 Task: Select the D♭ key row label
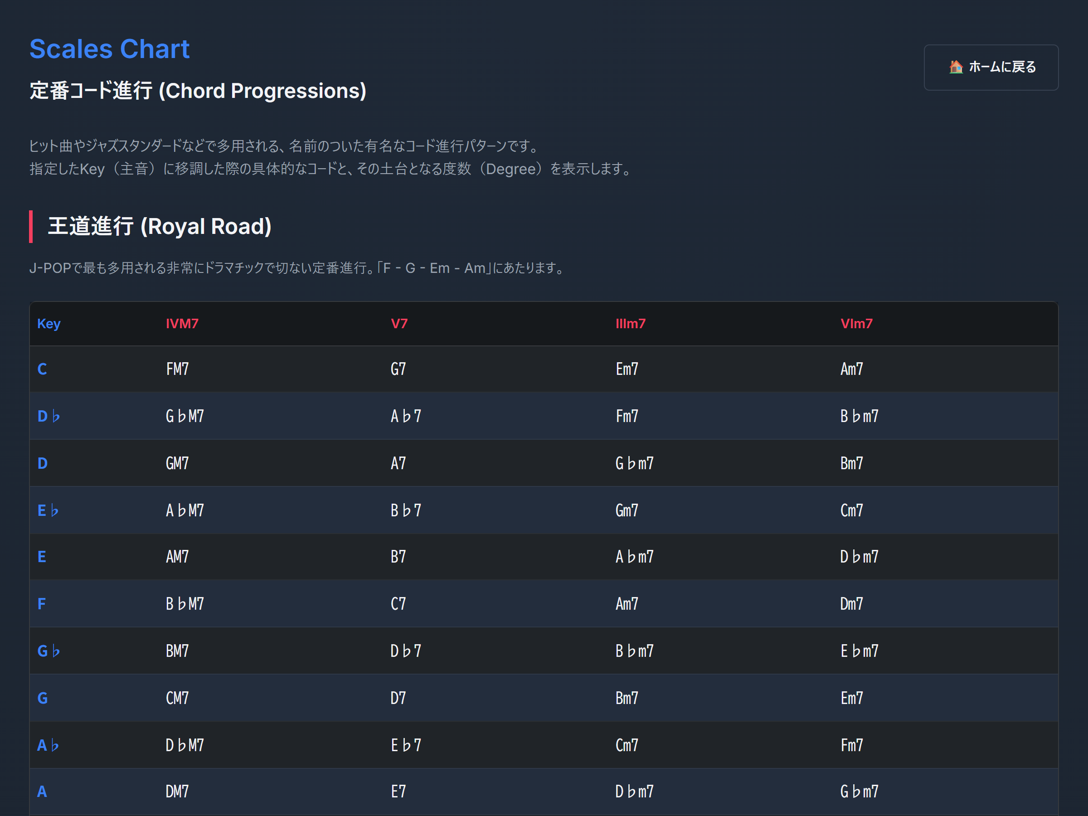point(48,416)
